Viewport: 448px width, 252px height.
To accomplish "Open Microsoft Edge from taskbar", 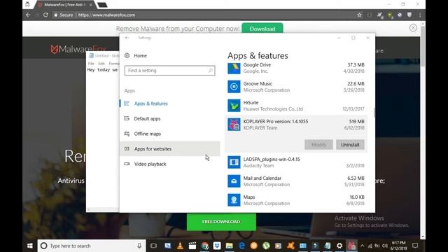I will [x=241, y=246].
